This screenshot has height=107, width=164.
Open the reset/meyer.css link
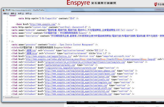click(x=80, y=74)
